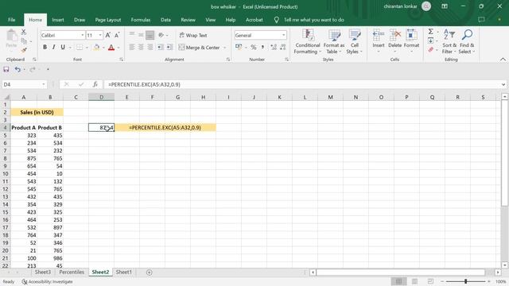Screen dimensions: 509x286
Task: Click the Accounting Number Format icon
Action: pos(239,48)
